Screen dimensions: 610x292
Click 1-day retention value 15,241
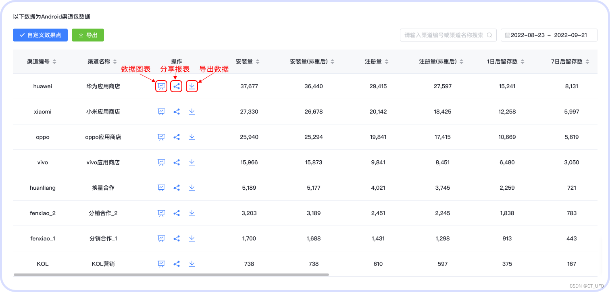click(x=507, y=86)
